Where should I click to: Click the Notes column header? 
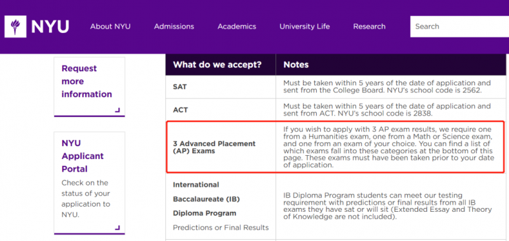pyautogui.click(x=296, y=65)
